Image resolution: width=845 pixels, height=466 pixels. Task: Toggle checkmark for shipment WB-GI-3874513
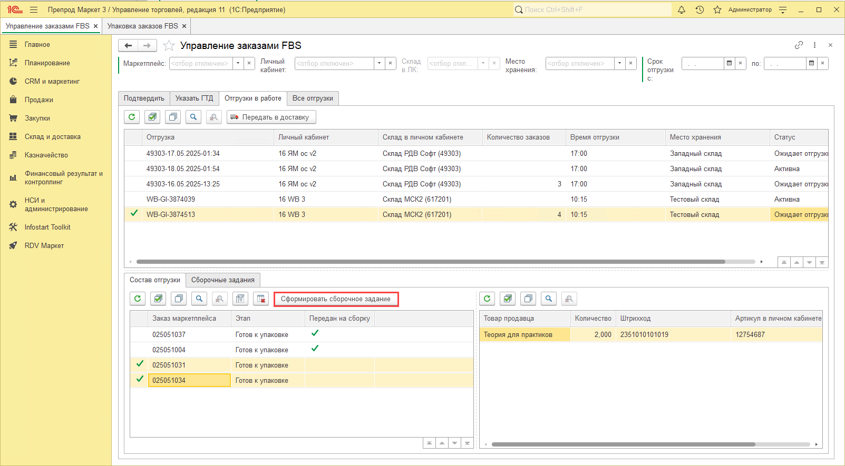(x=134, y=214)
